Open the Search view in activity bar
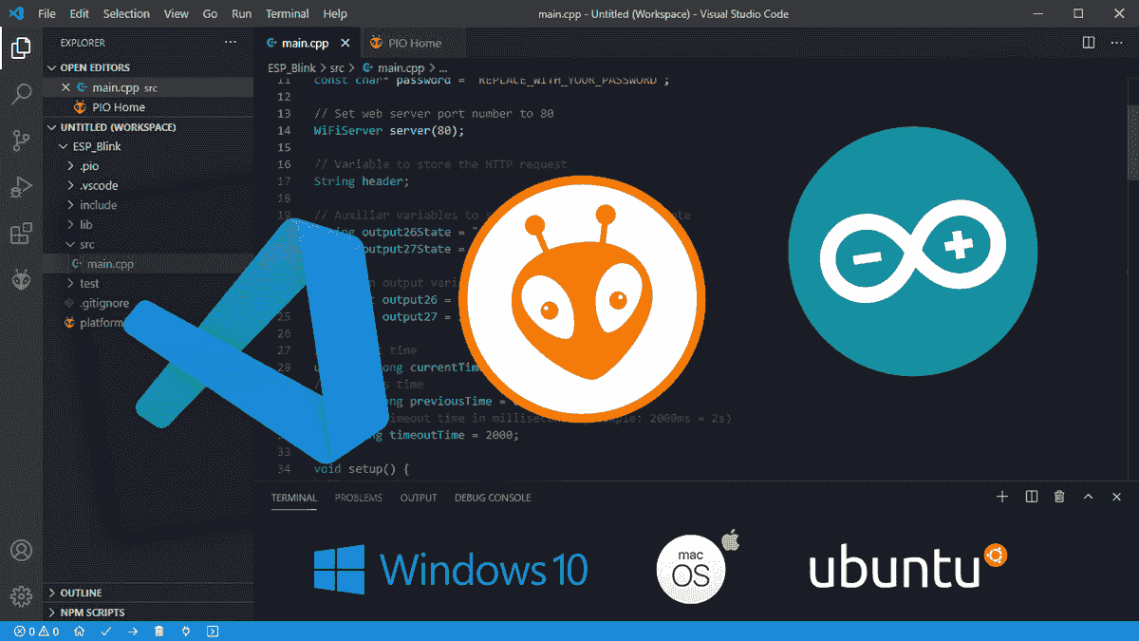This screenshot has width=1139, height=641. point(21,93)
